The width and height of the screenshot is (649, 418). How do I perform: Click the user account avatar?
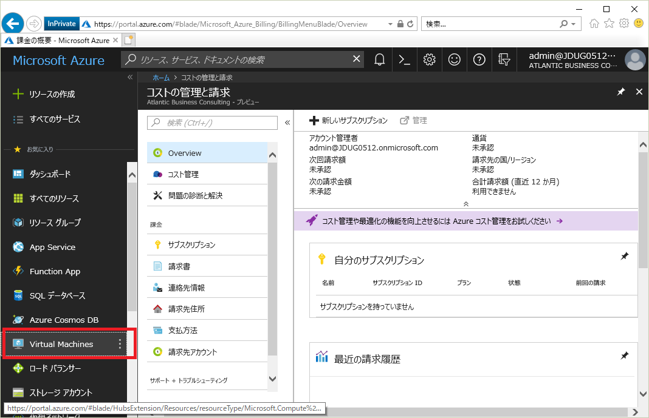(635, 60)
